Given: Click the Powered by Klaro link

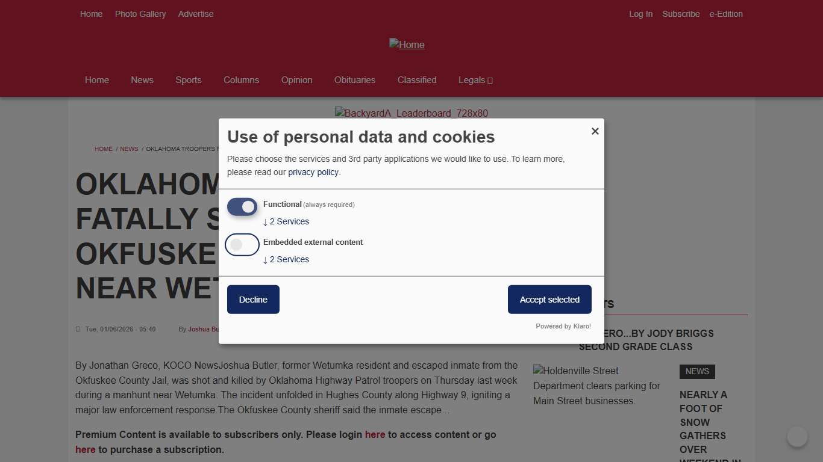Looking at the screenshot, I should point(563,327).
